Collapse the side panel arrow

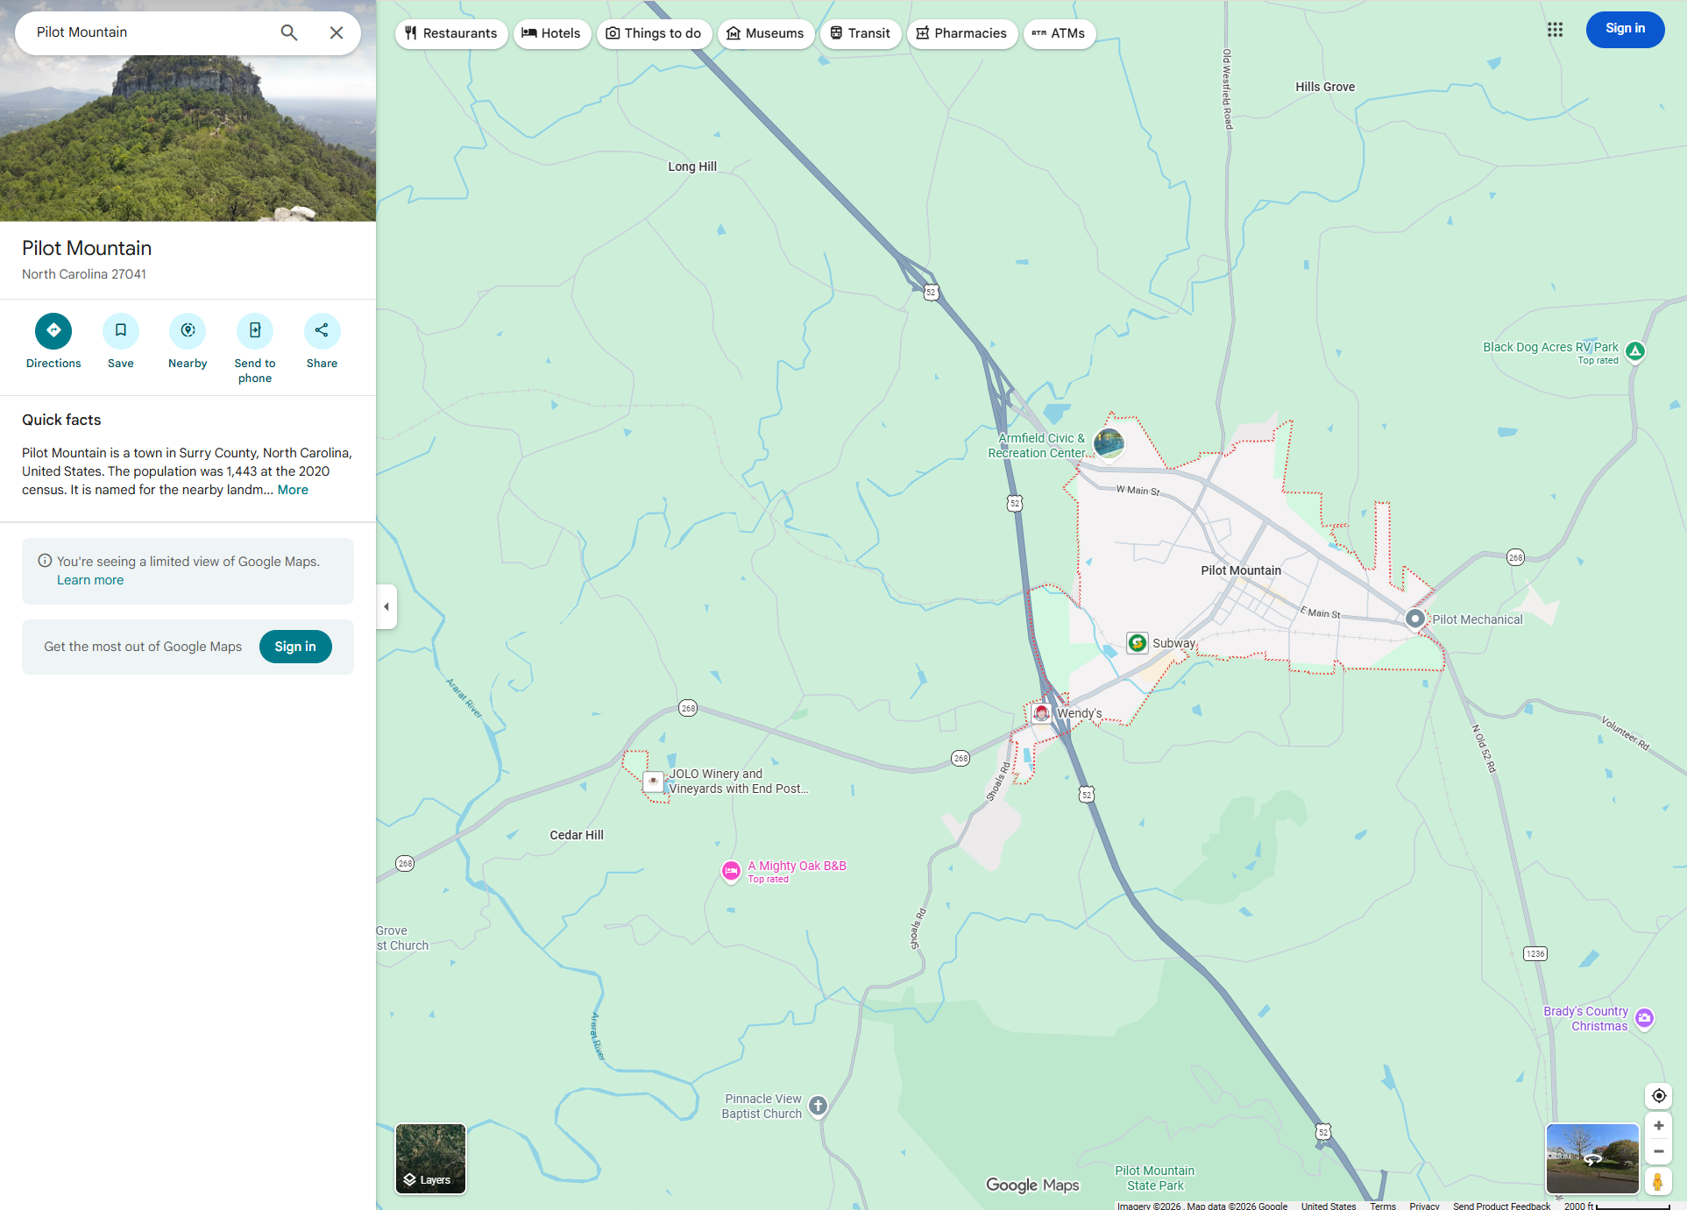tap(386, 606)
